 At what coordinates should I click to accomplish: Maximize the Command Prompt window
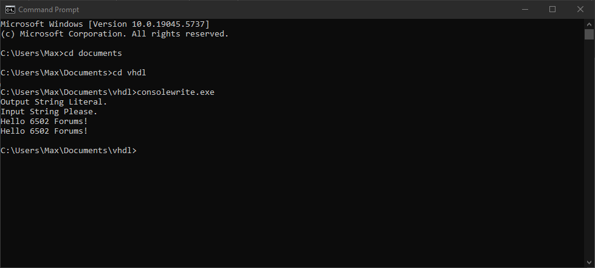pos(552,9)
